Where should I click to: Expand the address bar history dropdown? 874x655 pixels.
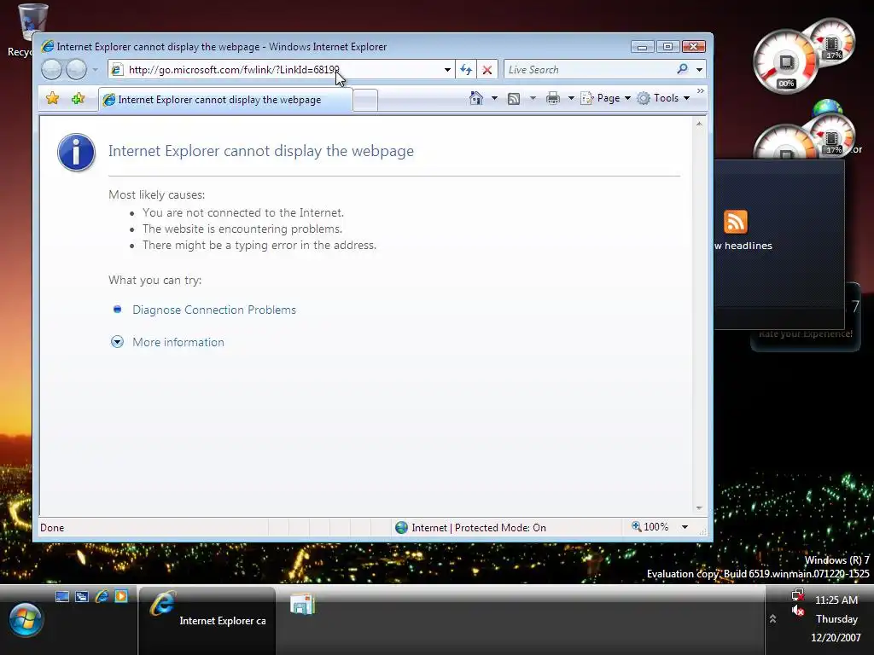[x=447, y=70]
